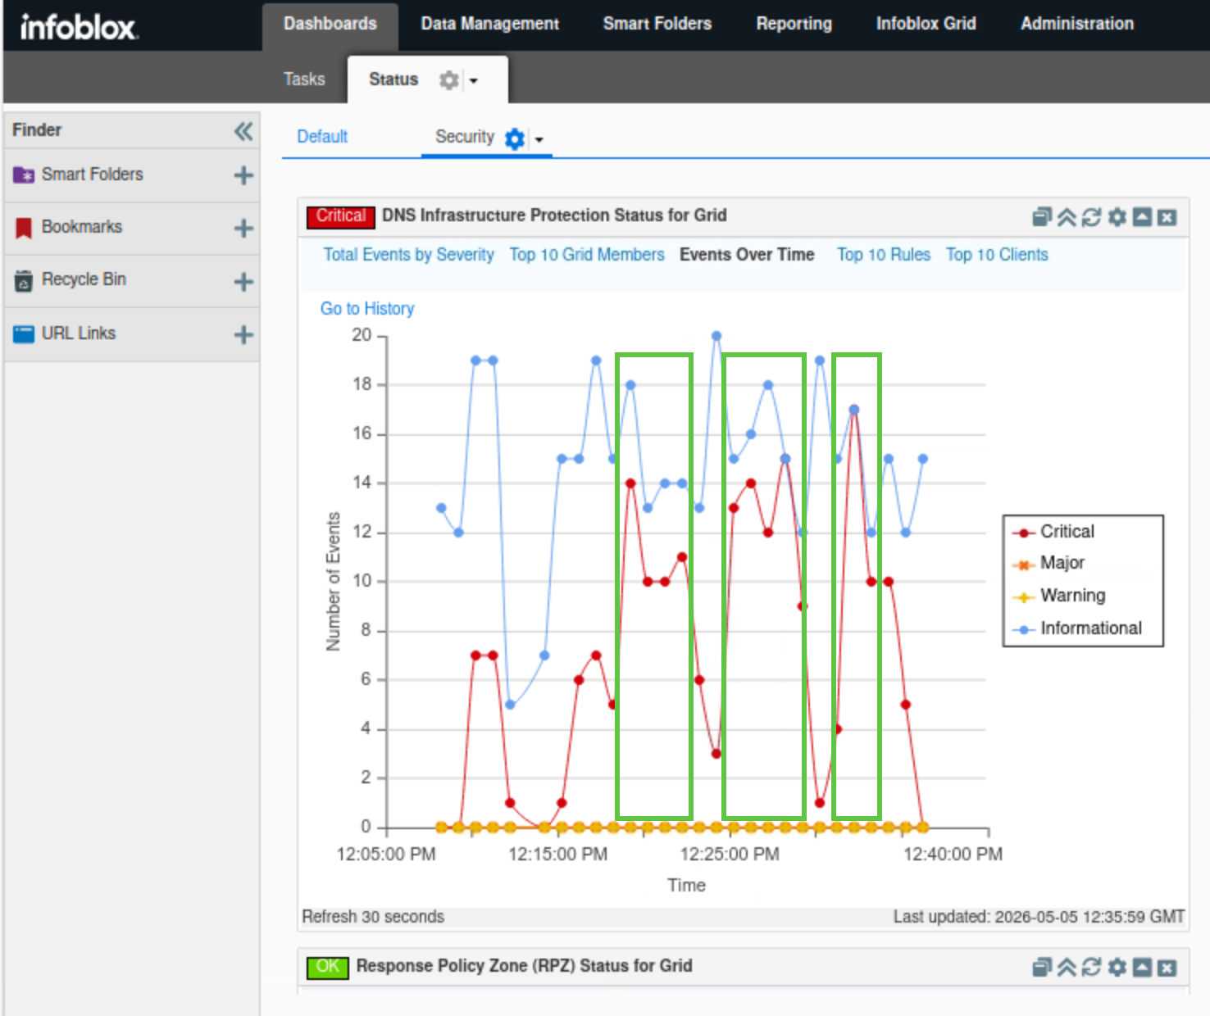The image size is (1210, 1016).
Task: Click the Refresh 30 seconds text
Action: [x=373, y=917]
